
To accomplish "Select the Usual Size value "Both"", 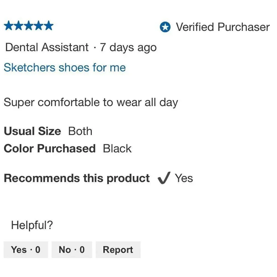I will pyautogui.click(x=80, y=131).
